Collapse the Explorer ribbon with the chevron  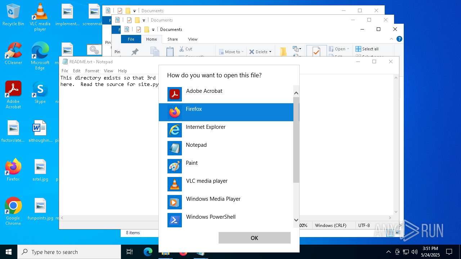coord(391,39)
